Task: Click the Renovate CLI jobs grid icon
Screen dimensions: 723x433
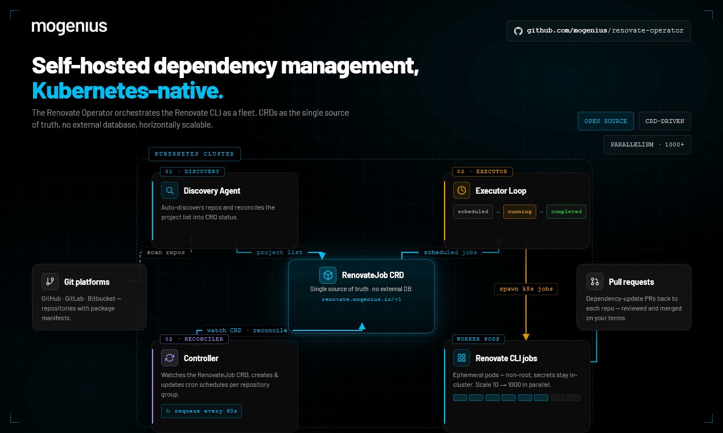Action: [x=462, y=358]
